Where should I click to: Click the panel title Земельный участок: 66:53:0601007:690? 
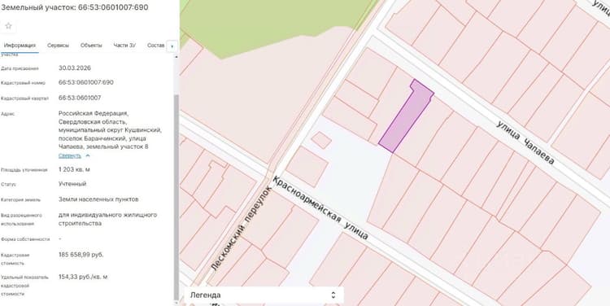coord(74,7)
